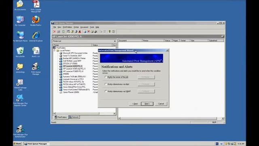Open the File menu
259x146 pixels.
[x=55, y=27]
